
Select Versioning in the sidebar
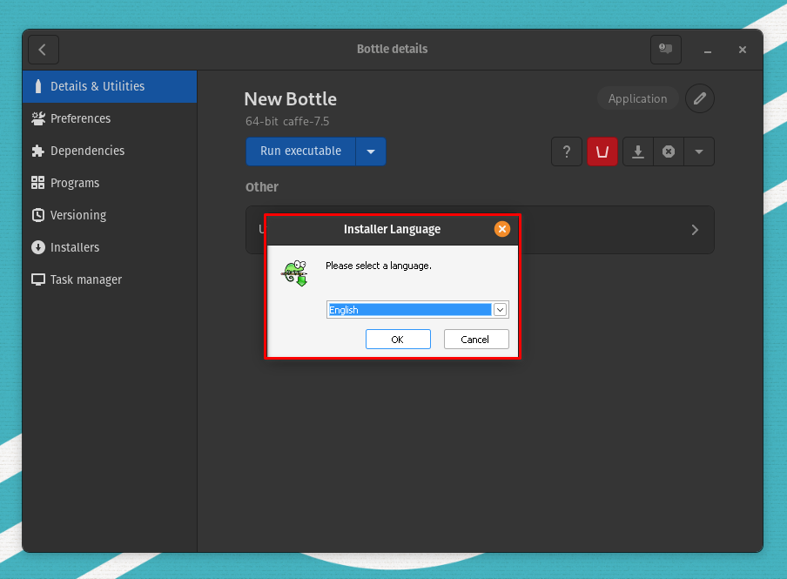click(x=78, y=215)
